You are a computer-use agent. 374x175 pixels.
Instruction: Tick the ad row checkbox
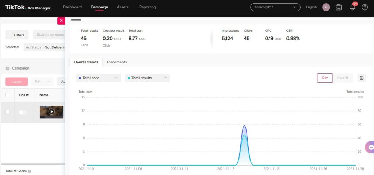pos(8,112)
